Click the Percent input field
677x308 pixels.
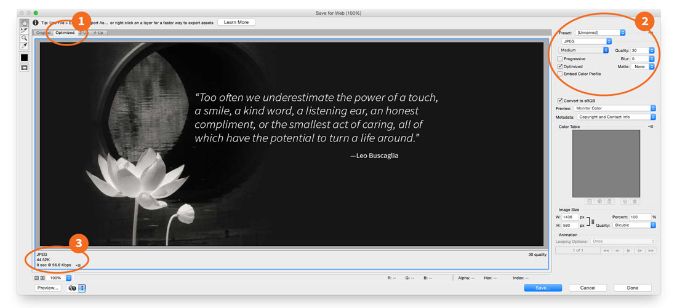tap(640, 217)
